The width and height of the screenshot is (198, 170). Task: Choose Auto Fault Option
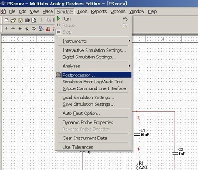[93, 113]
